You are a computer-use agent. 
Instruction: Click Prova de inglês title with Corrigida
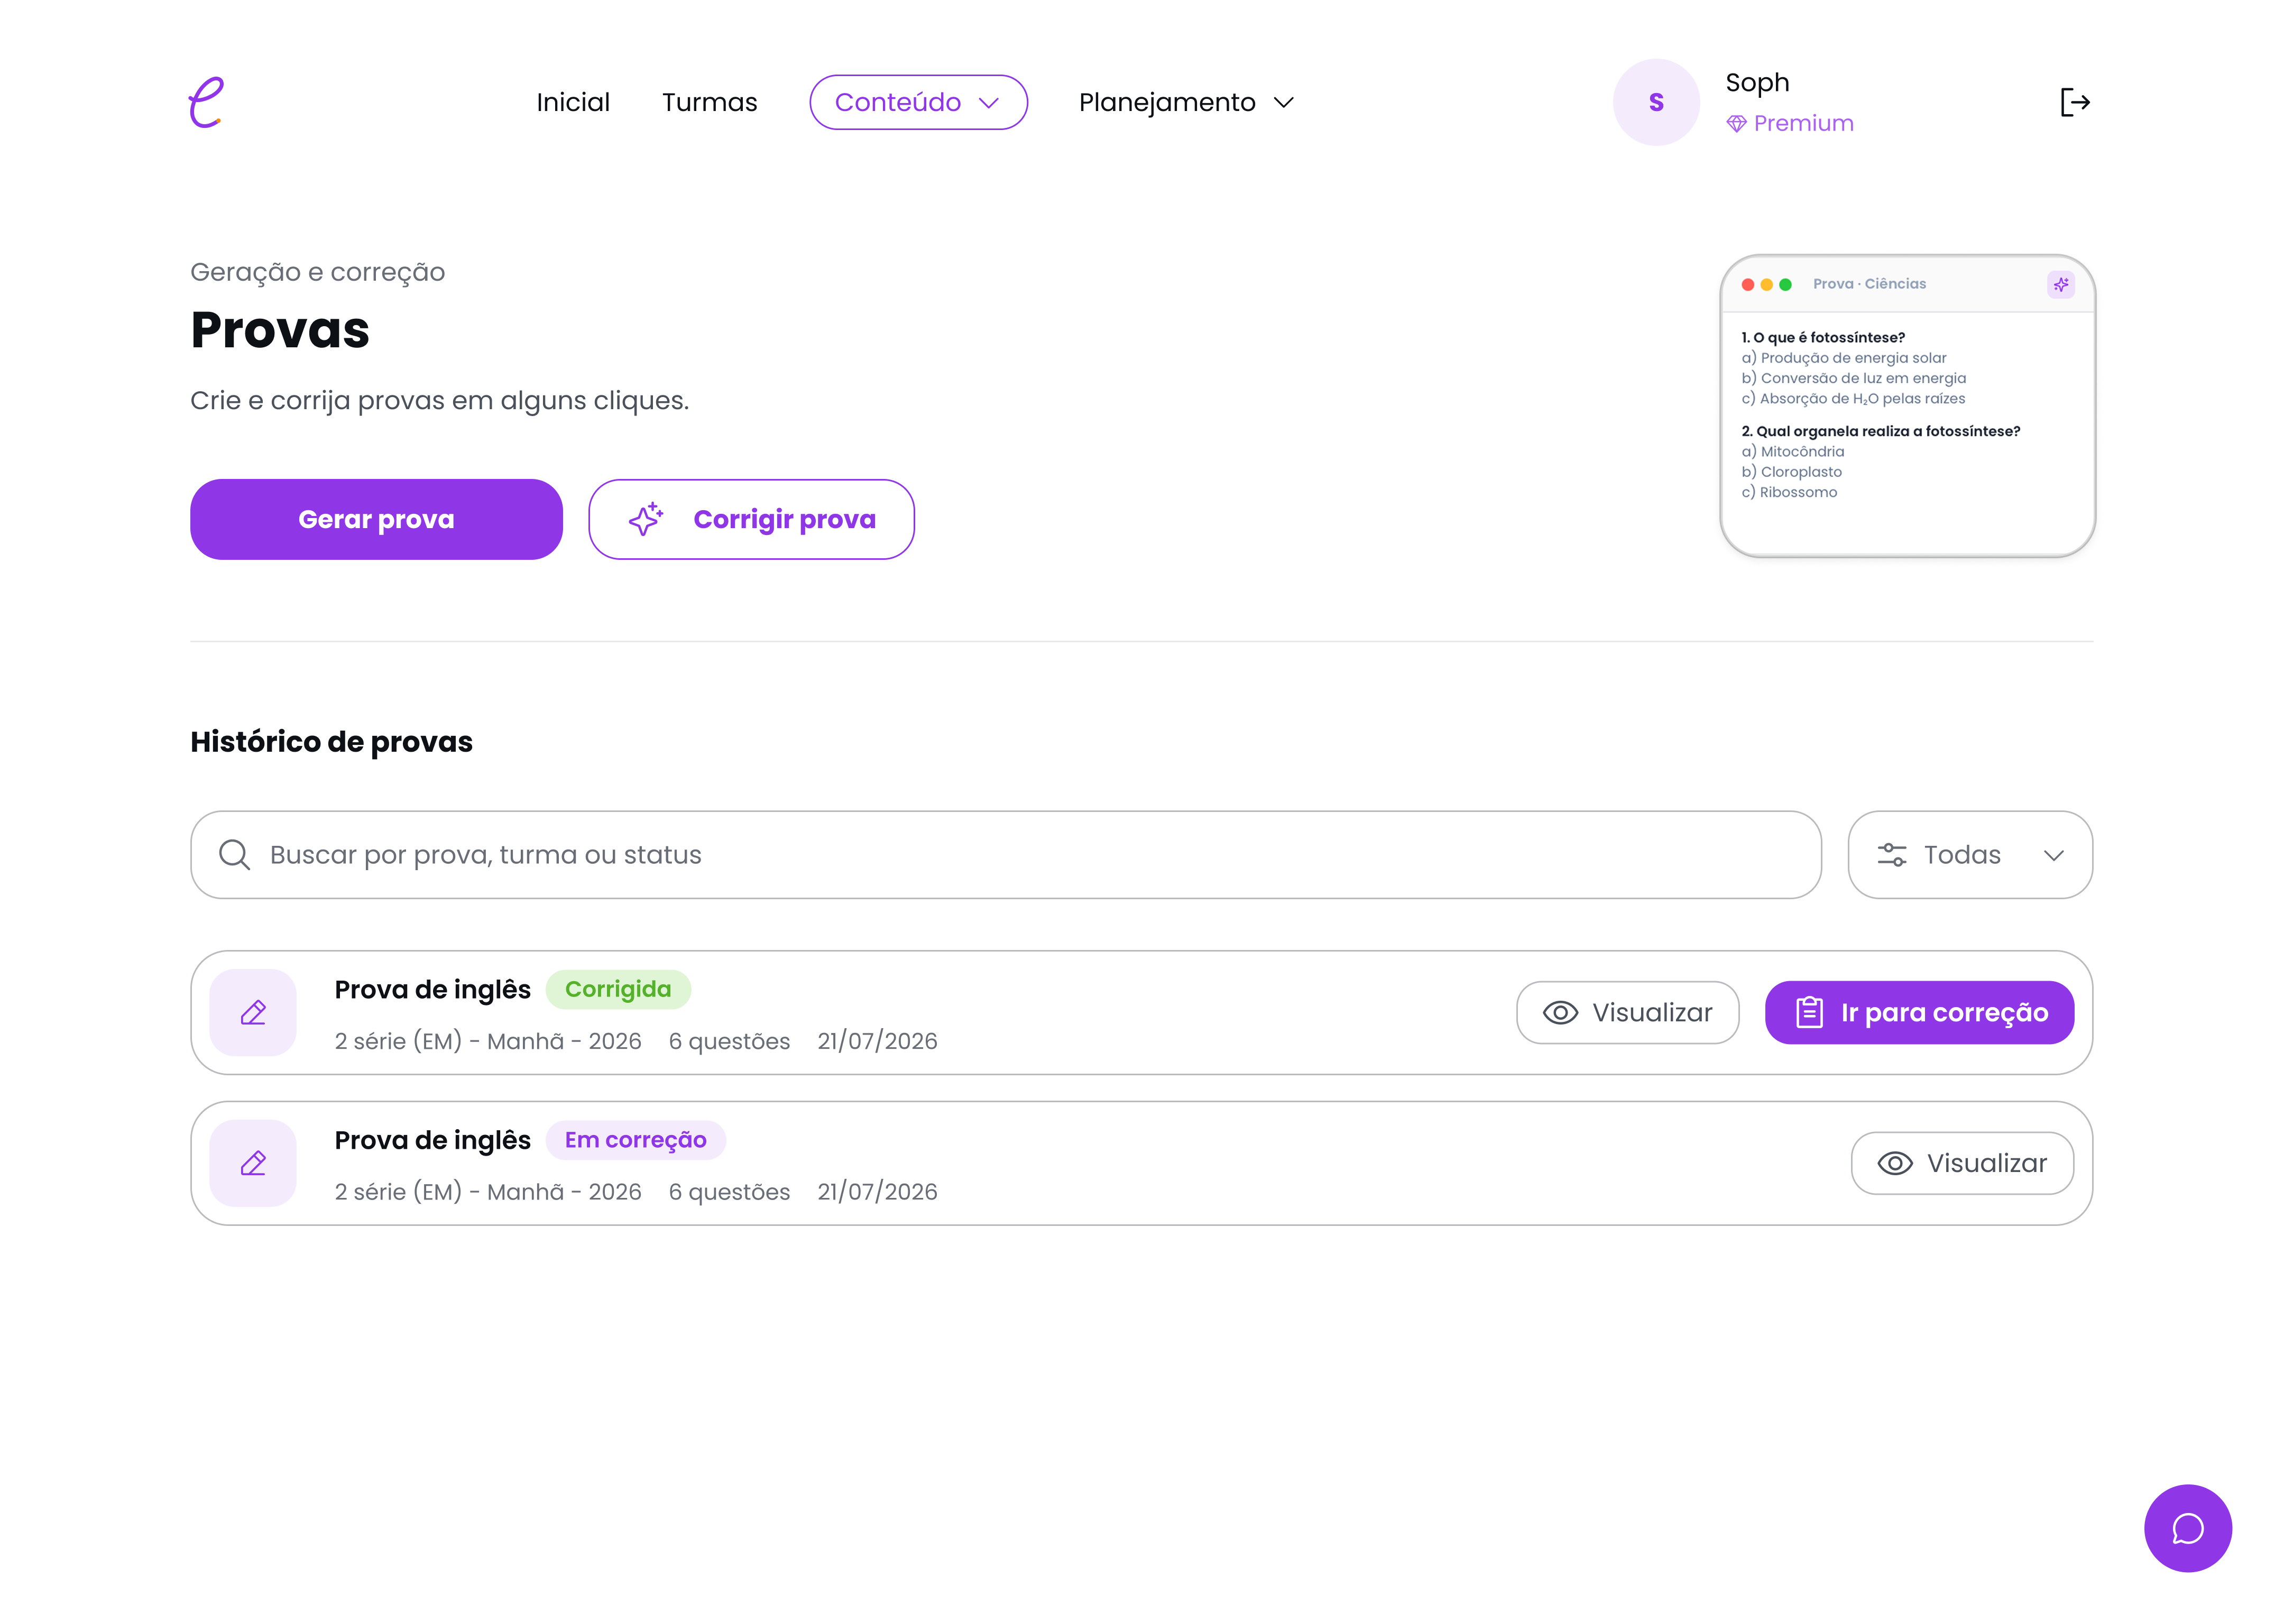click(433, 990)
